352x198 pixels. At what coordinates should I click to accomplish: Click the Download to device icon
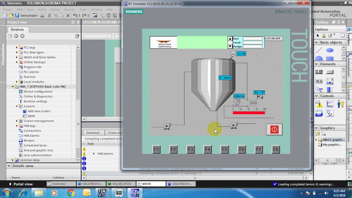tap(109, 15)
